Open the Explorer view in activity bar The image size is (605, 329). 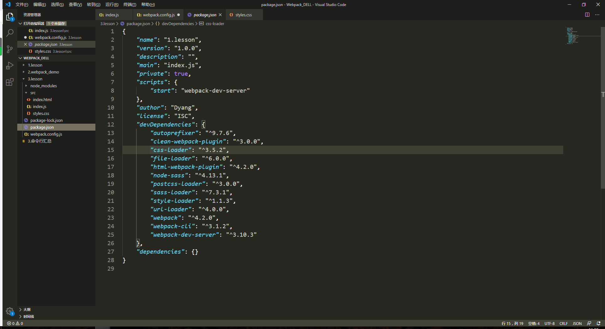[x=10, y=17]
